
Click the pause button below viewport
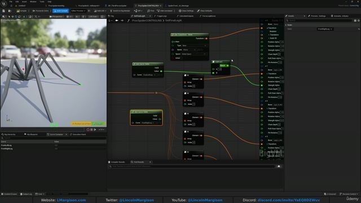coord(91,130)
